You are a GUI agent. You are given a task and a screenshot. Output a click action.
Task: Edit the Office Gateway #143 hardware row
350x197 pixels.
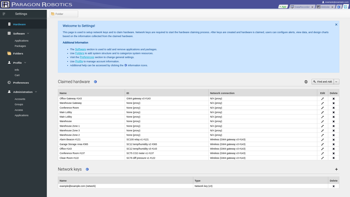pyautogui.click(x=322, y=99)
